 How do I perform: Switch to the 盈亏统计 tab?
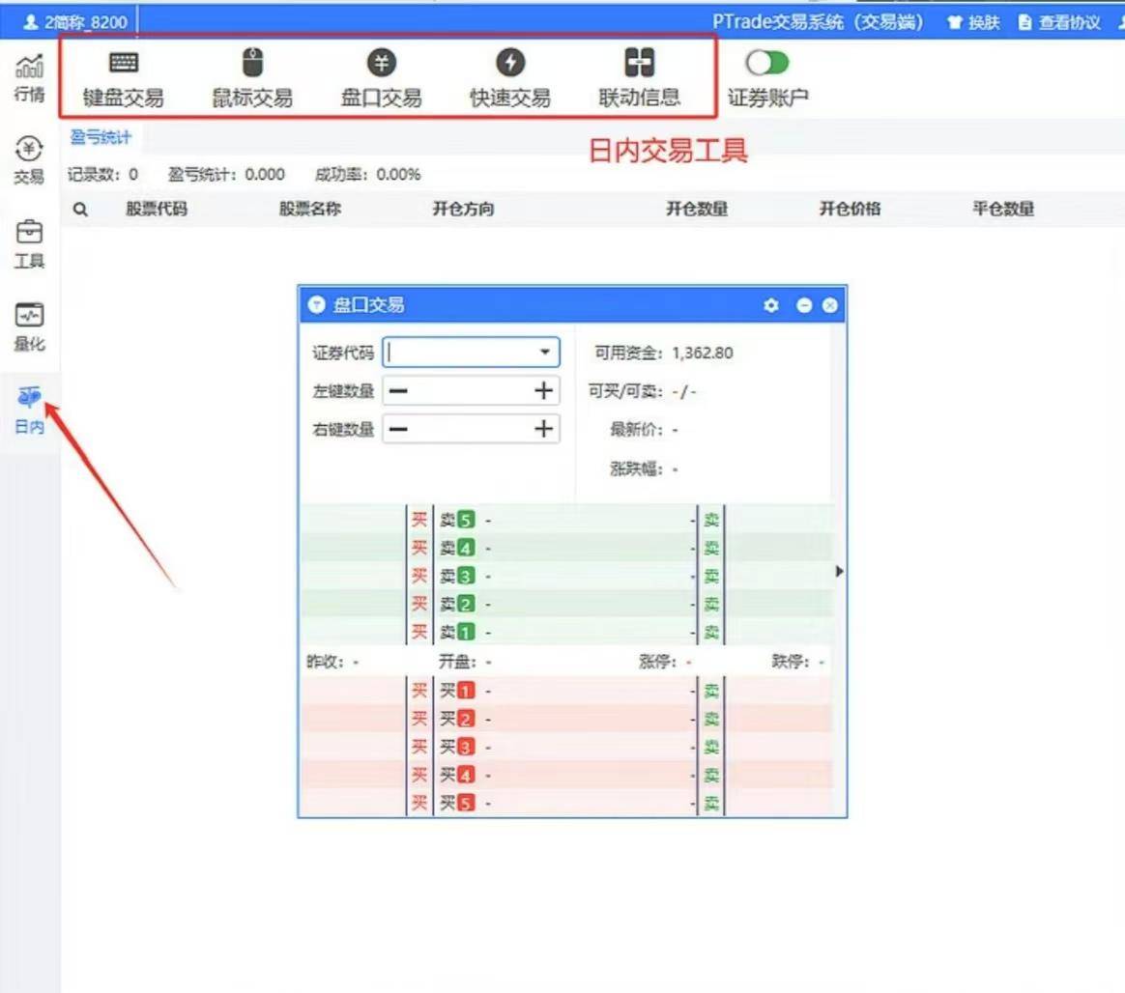[101, 137]
